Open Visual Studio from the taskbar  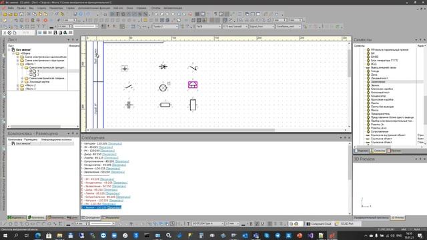[310, 235]
